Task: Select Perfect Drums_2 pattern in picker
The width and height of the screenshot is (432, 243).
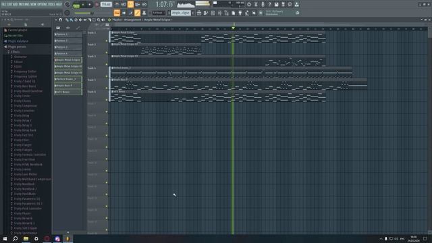Action: [x=68, y=79]
